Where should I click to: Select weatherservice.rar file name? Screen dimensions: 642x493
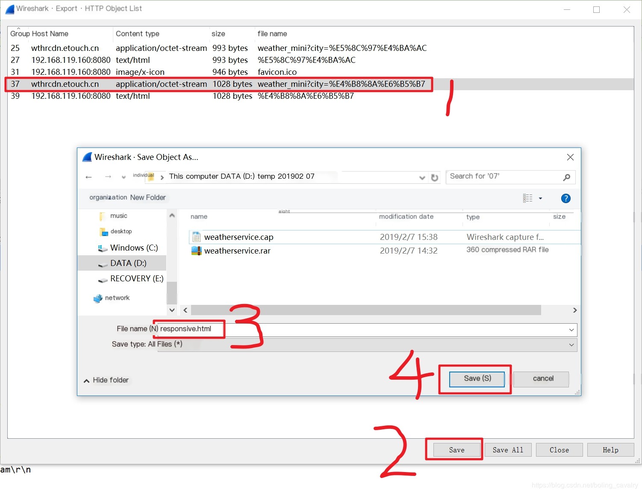(x=237, y=251)
